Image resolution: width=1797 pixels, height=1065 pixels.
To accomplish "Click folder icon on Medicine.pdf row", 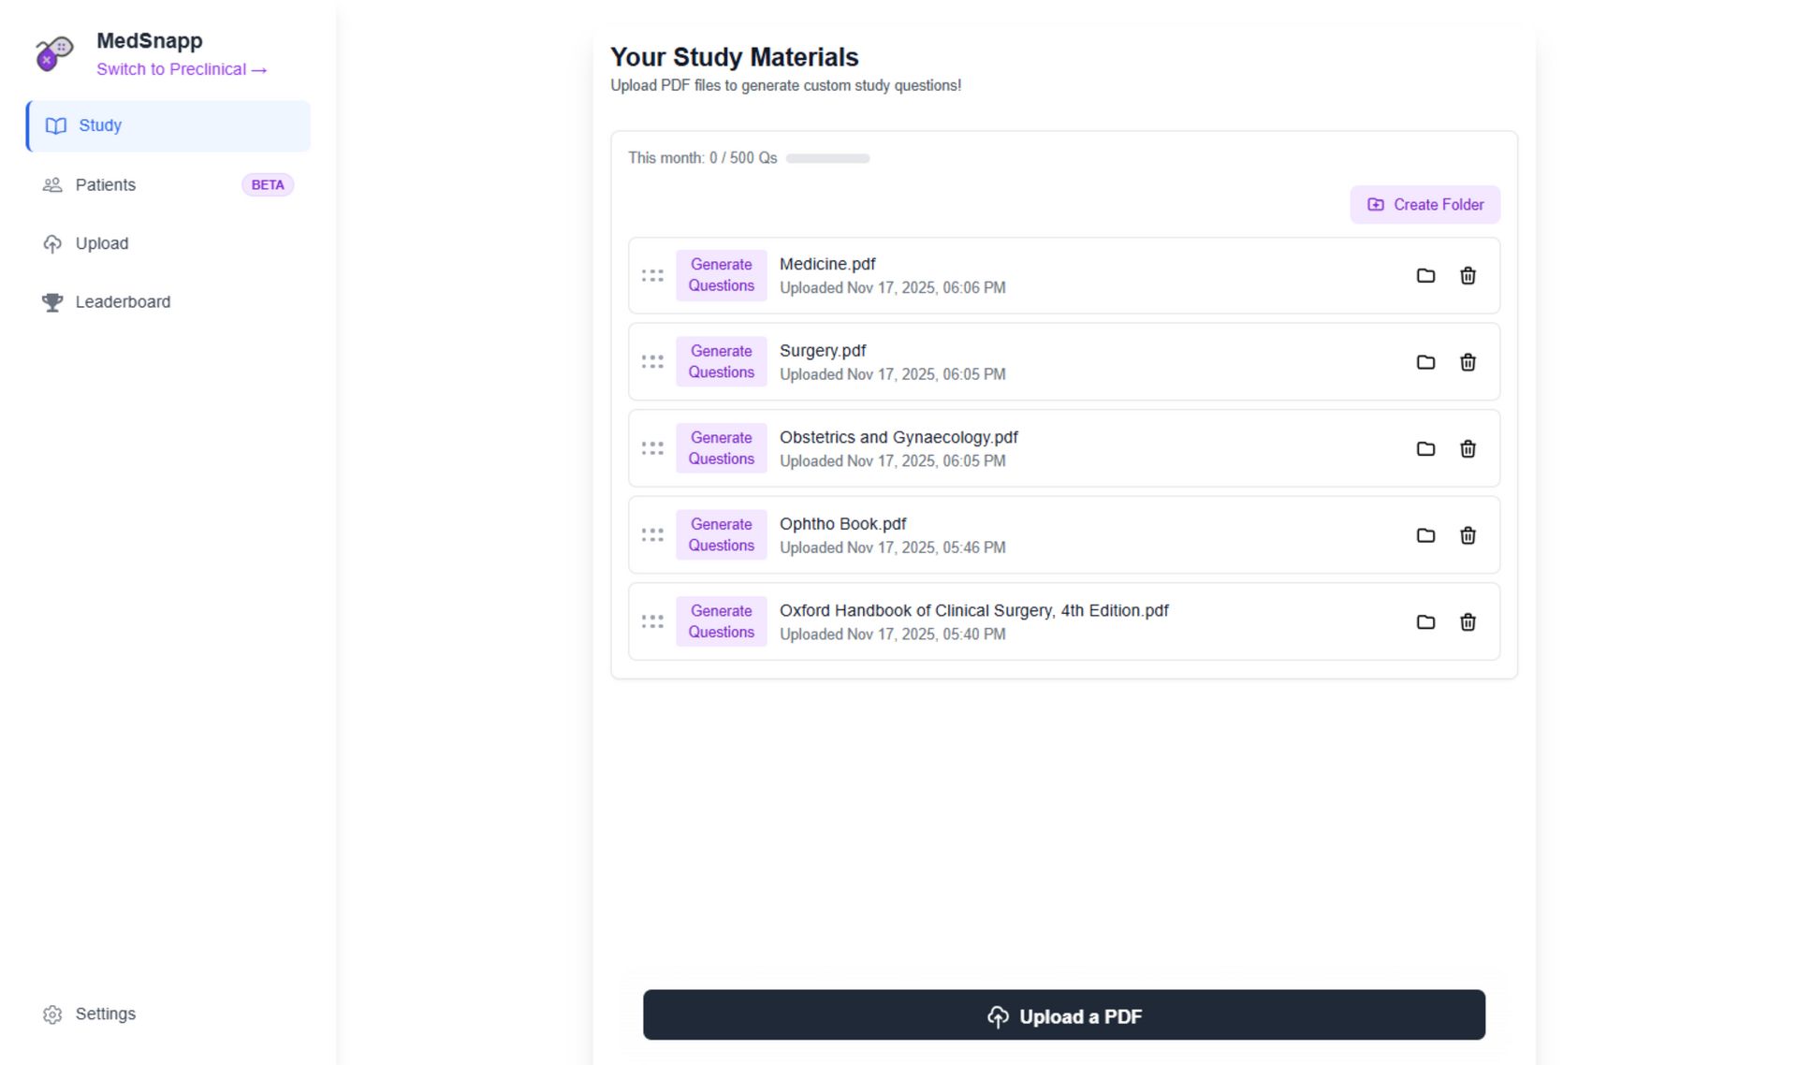I will (x=1425, y=276).
